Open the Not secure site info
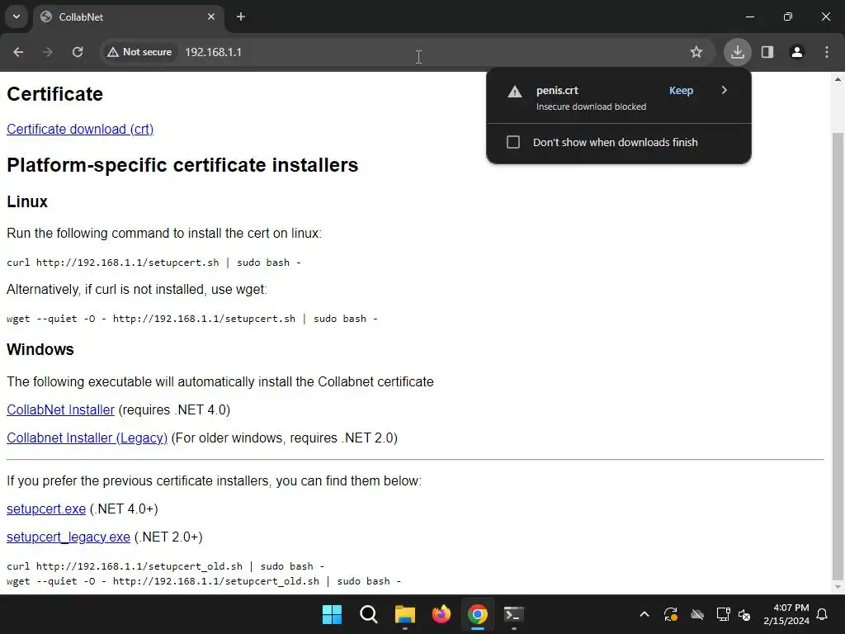845x634 pixels. pos(139,52)
